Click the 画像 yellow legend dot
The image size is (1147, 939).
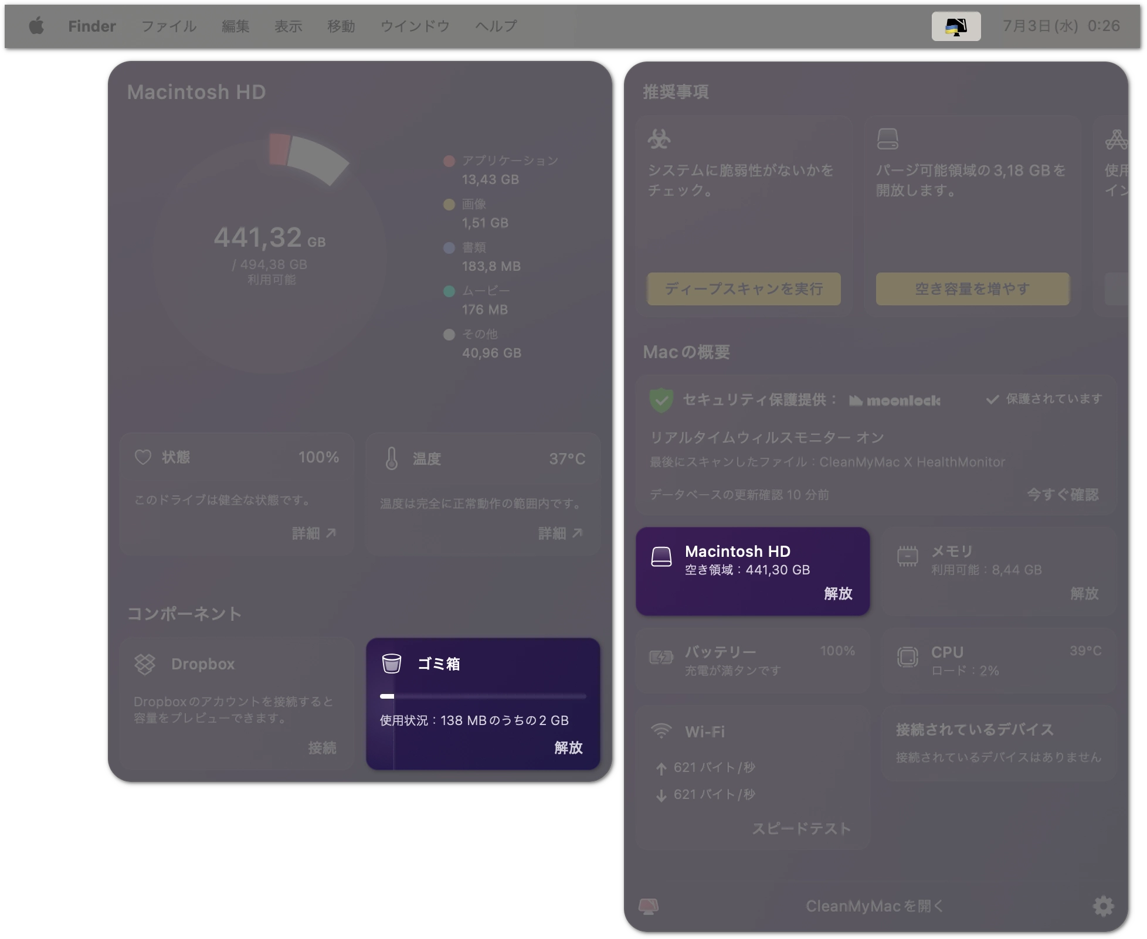(449, 205)
